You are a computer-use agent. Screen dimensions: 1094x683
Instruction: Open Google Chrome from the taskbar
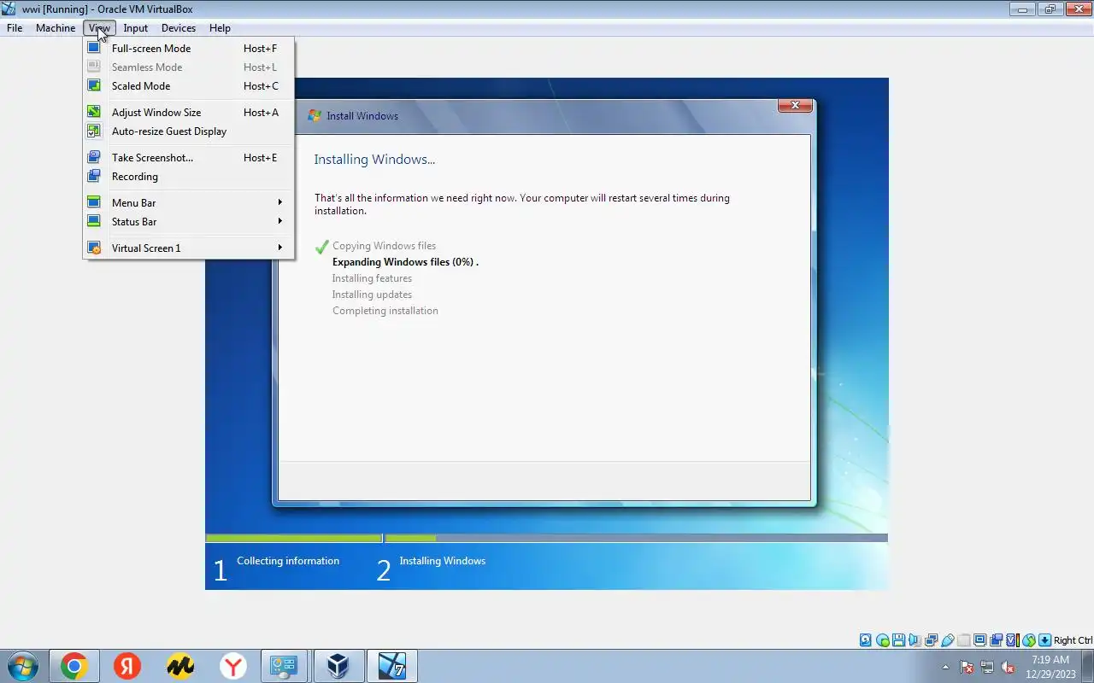click(74, 666)
